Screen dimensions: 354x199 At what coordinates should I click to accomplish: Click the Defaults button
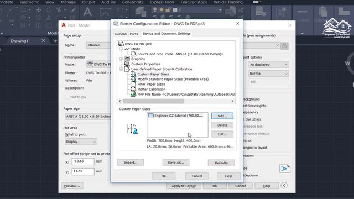221,163
